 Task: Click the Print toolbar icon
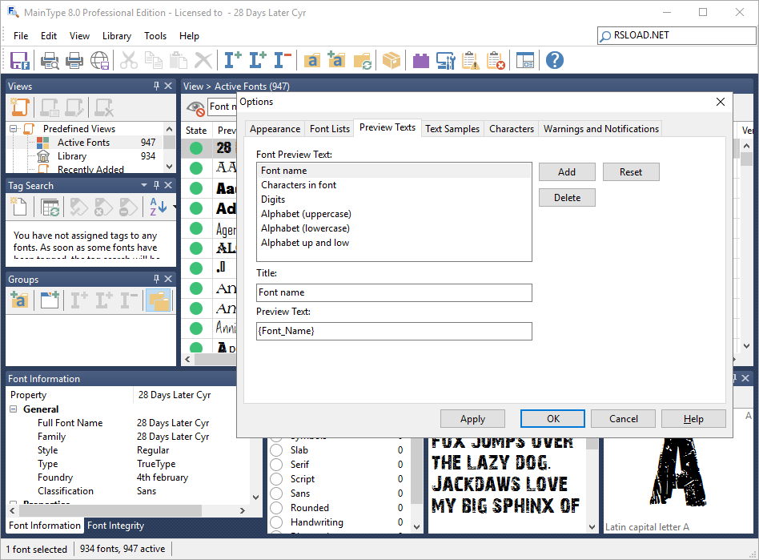[x=74, y=61]
